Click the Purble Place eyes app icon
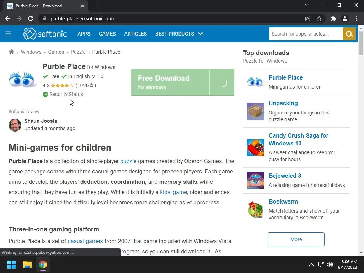The height and width of the screenshot is (273, 364). point(22,80)
